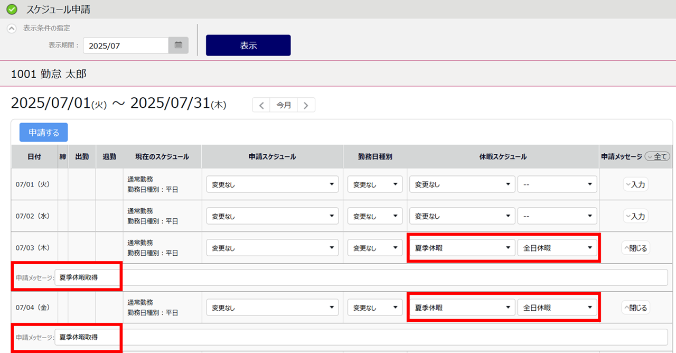Open 入力 message toggle for 07/01

click(635, 184)
